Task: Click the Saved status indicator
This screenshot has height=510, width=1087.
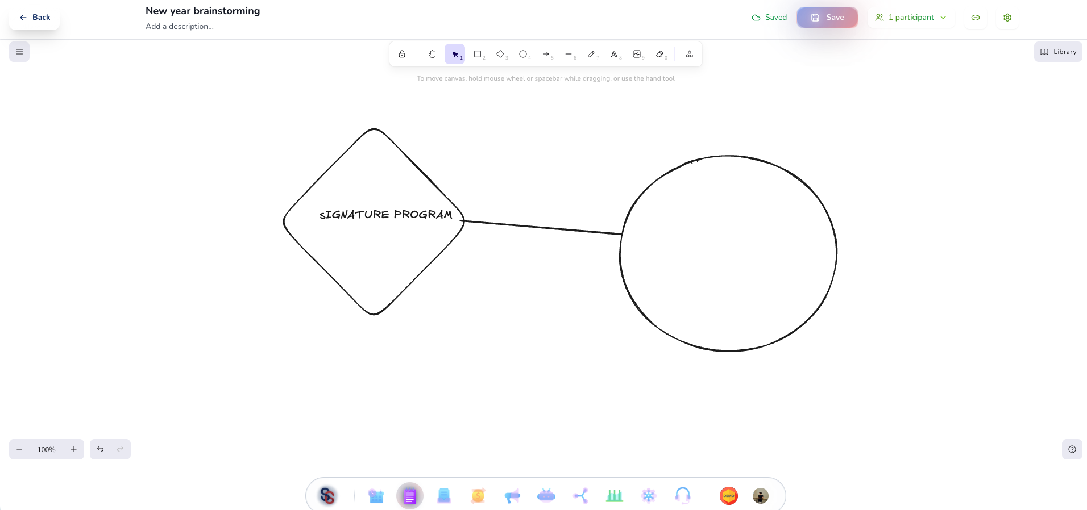Action: [x=769, y=18]
